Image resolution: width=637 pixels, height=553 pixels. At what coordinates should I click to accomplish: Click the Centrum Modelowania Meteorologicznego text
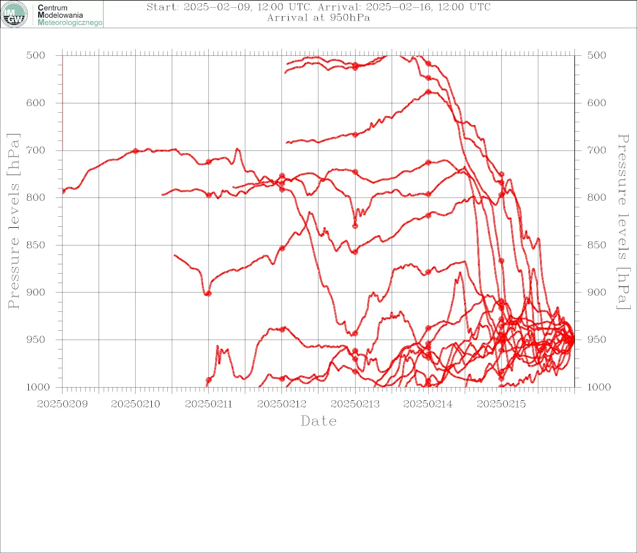(x=70, y=15)
